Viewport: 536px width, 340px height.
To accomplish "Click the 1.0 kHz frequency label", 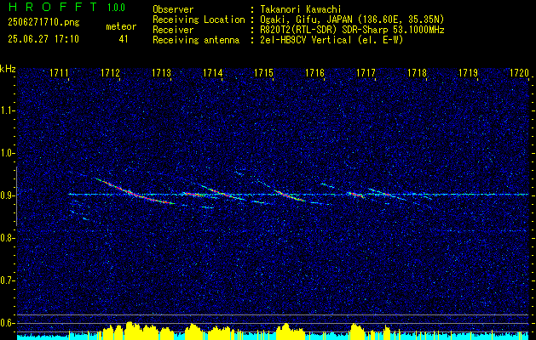I will (7, 153).
